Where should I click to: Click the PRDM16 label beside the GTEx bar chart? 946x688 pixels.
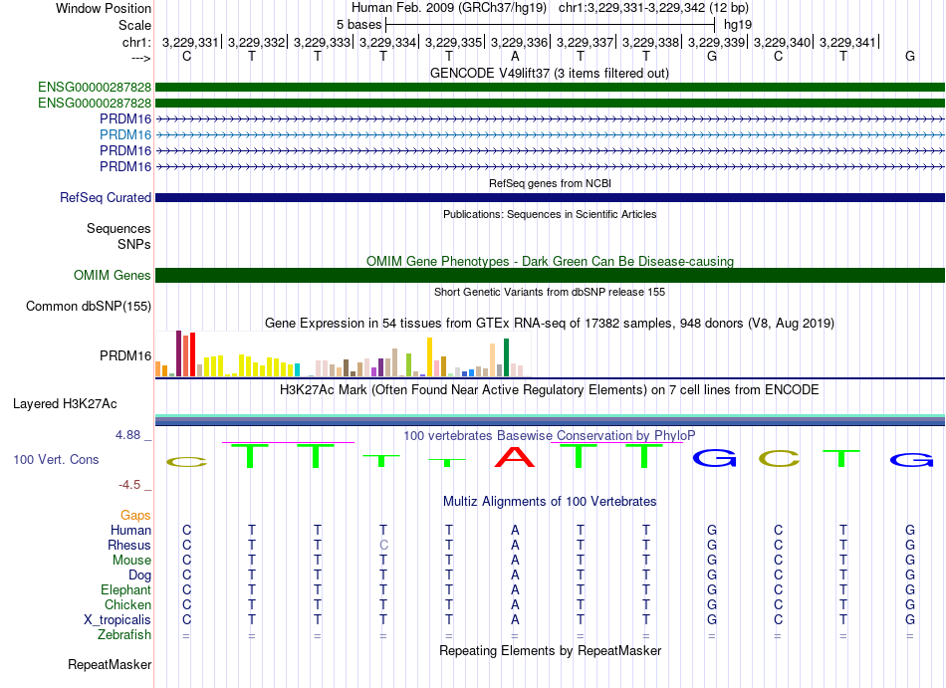(x=125, y=355)
